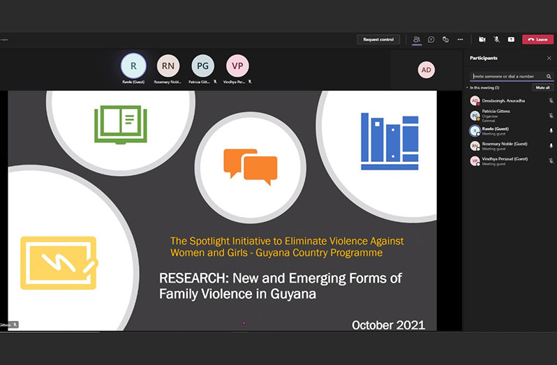Select Rawle (Guest) in the participants list

point(512,131)
